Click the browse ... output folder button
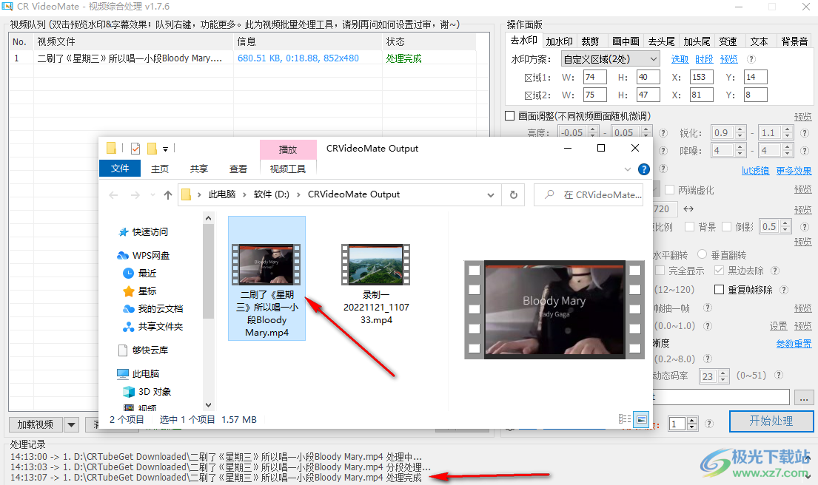The width and height of the screenshot is (818, 485). coord(804,398)
